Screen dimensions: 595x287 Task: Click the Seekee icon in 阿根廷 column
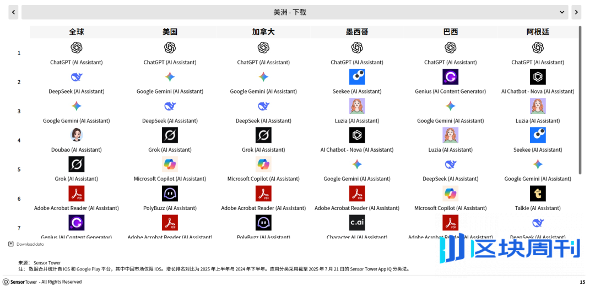point(538,135)
